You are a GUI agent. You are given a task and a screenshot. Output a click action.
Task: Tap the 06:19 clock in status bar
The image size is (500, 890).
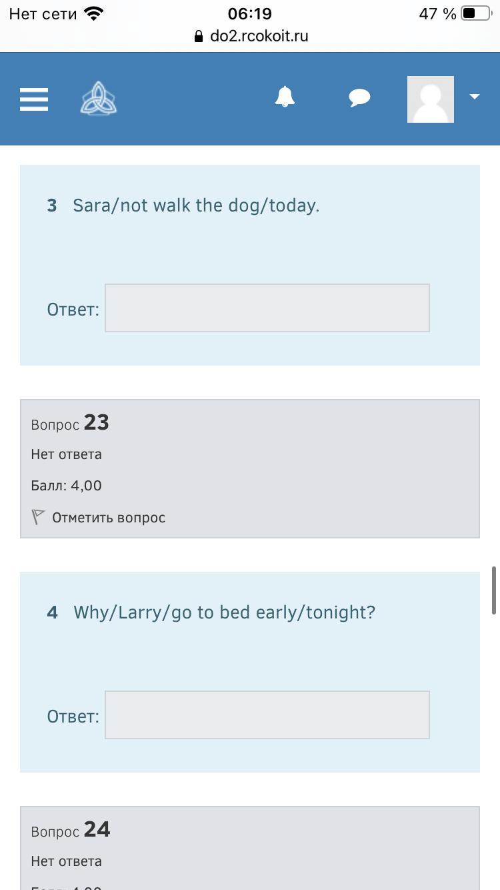pos(249,14)
